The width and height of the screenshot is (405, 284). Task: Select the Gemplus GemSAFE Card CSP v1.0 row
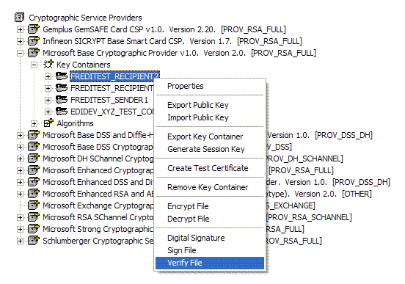164,29
